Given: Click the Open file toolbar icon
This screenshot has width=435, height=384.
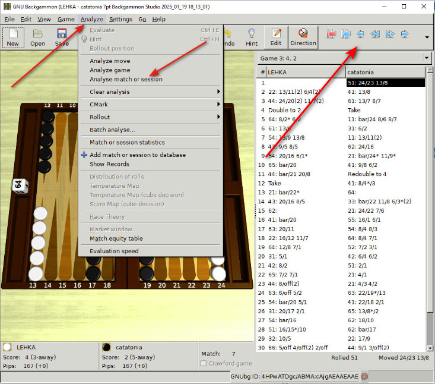Looking at the screenshot, I should 38,37.
